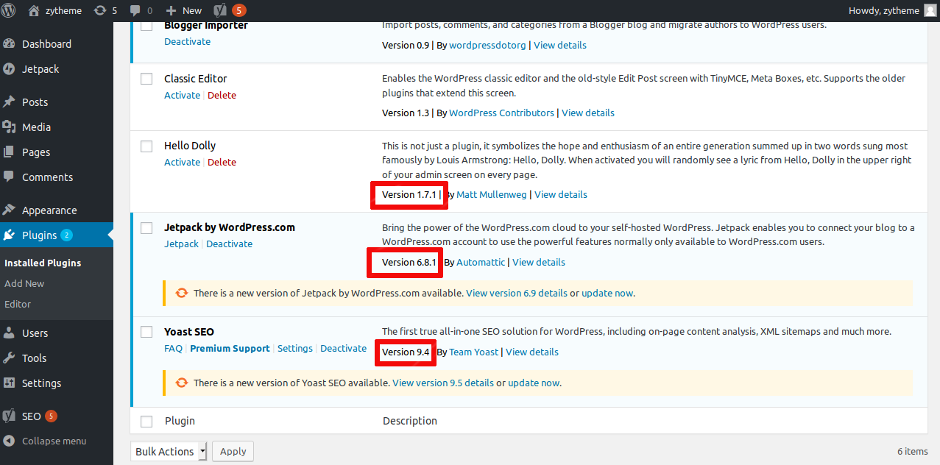View version 9.5 details link

click(443, 383)
